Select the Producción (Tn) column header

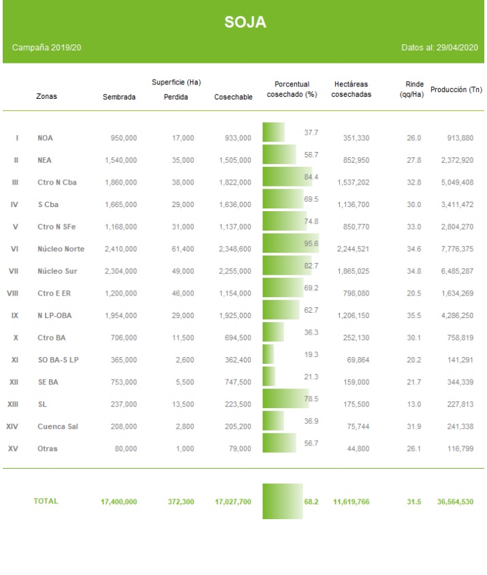(456, 89)
